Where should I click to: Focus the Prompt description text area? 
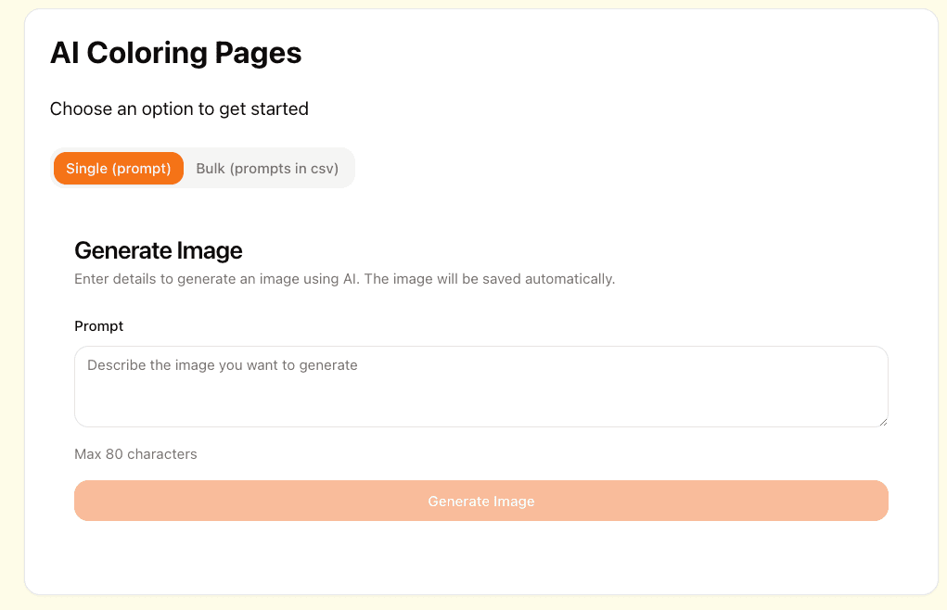(x=480, y=387)
